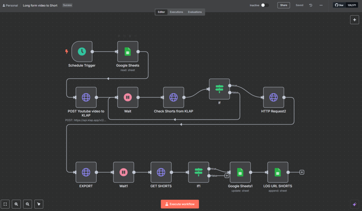362x211 pixels.
Task: Switch to the Executions tab
Action: tap(176, 12)
